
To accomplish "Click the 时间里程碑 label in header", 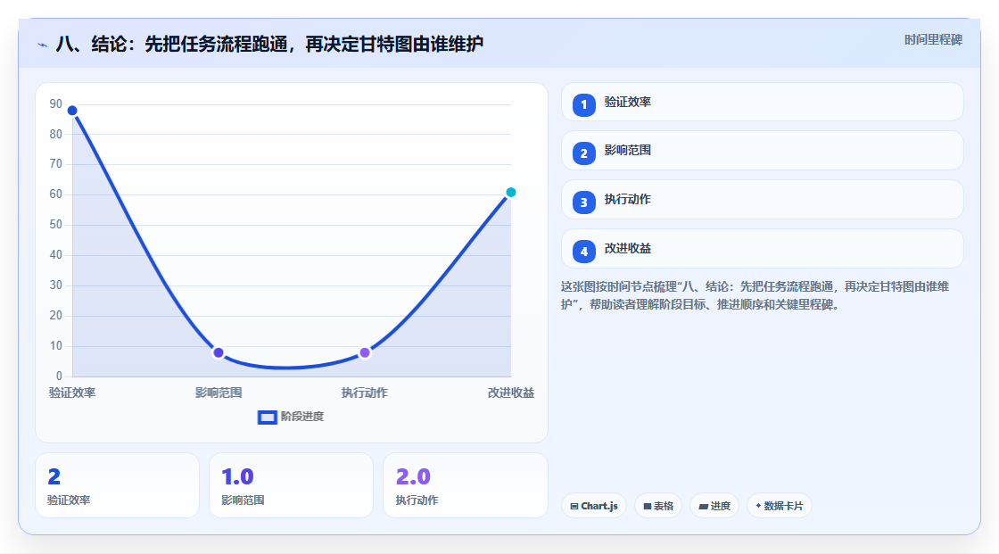I will pos(933,39).
